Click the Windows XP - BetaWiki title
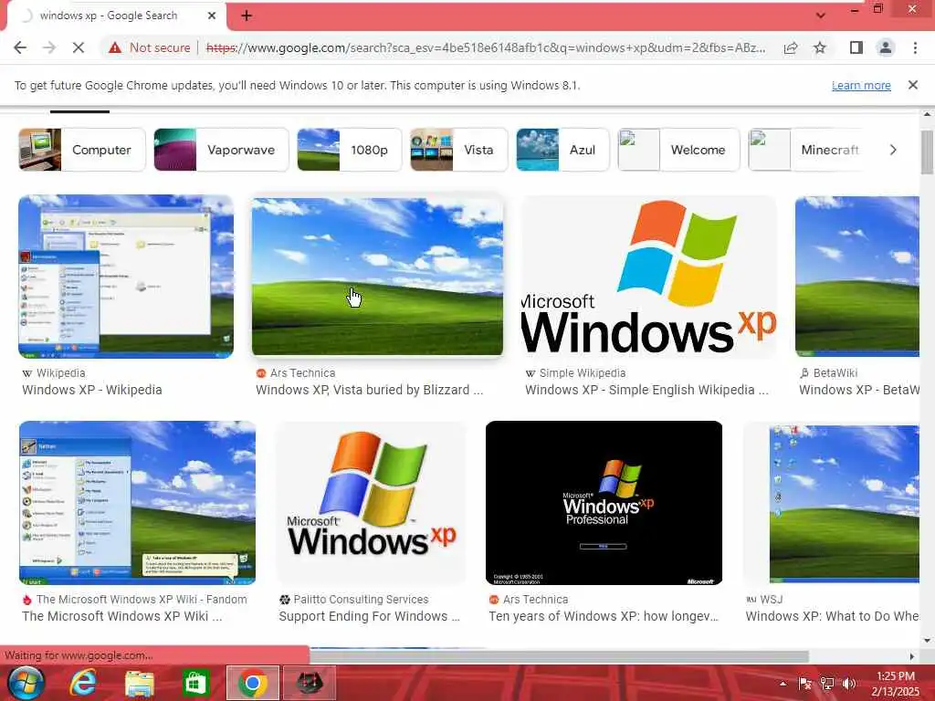 (x=858, y=390)
